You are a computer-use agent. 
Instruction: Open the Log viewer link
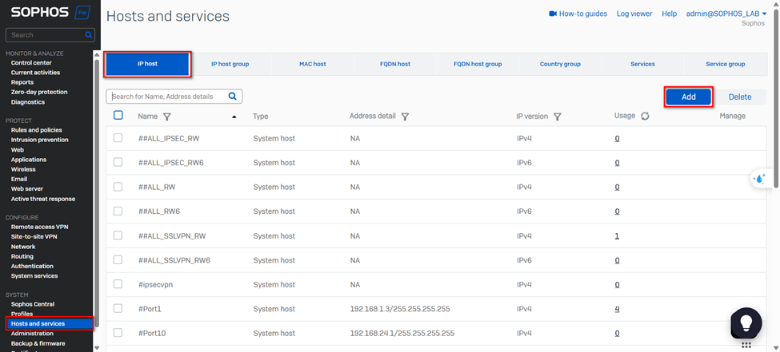pyautogui.click(x=634, y=14)
